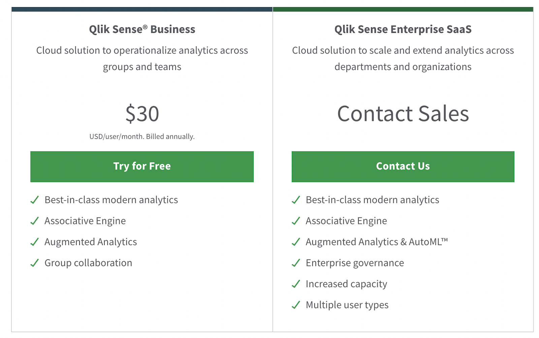Click checkmark beside Augmented Analytics & AutoML

click(296, 242)
